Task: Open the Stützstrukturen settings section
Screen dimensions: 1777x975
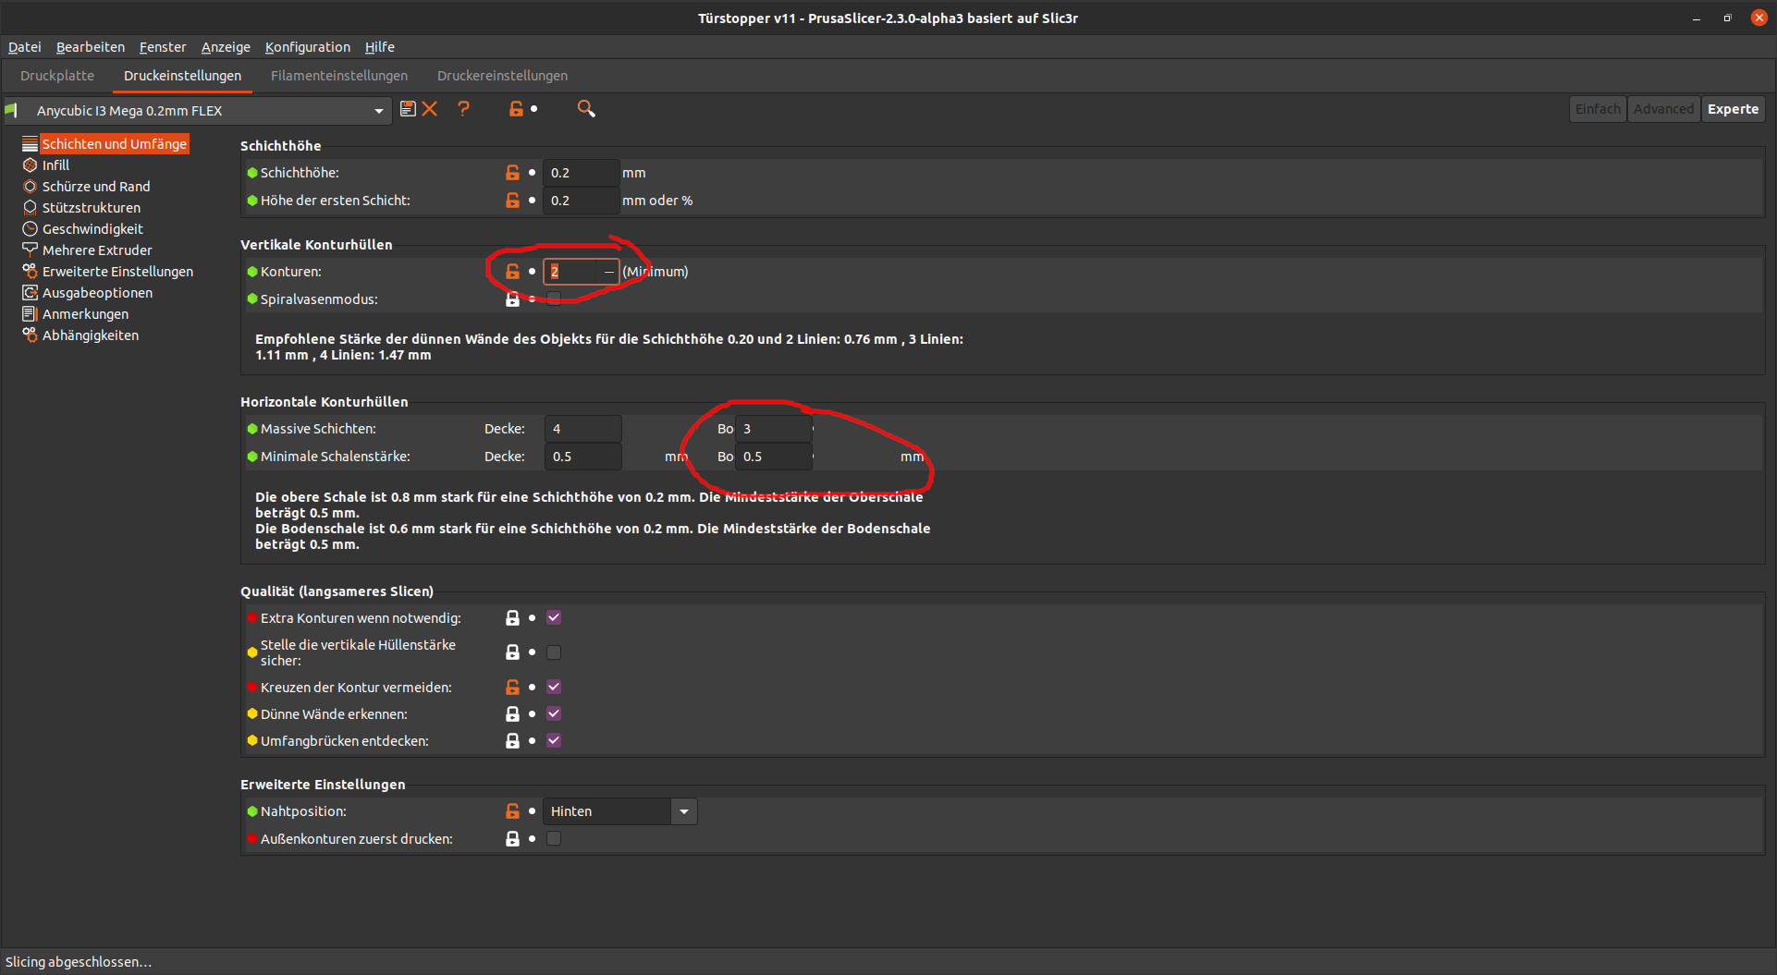Action: (92, 207)
